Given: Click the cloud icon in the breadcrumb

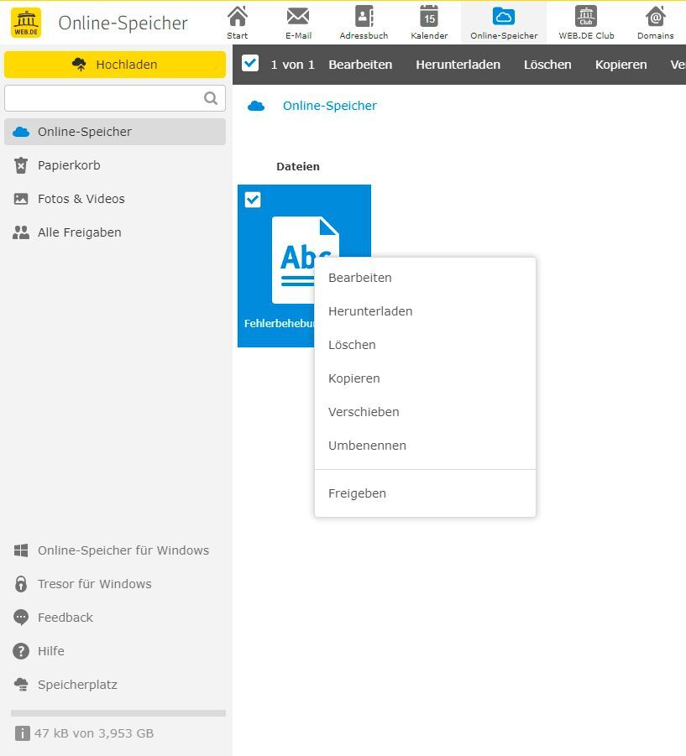Looking at the screenshot, I should pos(256,106).
